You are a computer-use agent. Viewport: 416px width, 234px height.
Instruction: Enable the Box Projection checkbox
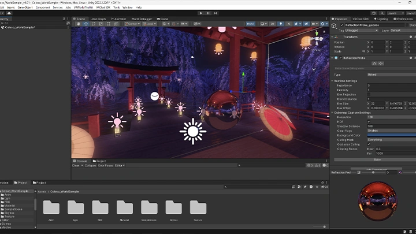click(369, 94)
